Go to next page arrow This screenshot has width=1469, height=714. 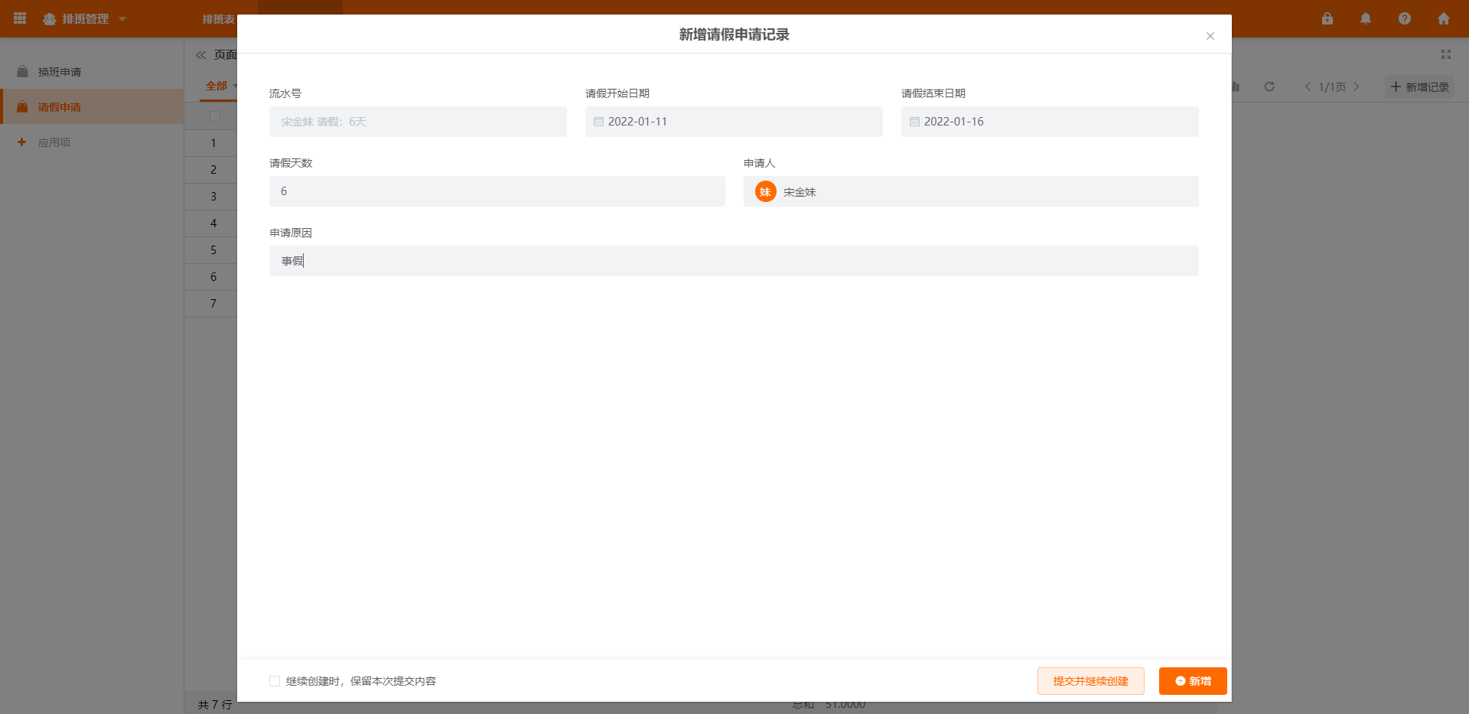tap(1357, 86)
